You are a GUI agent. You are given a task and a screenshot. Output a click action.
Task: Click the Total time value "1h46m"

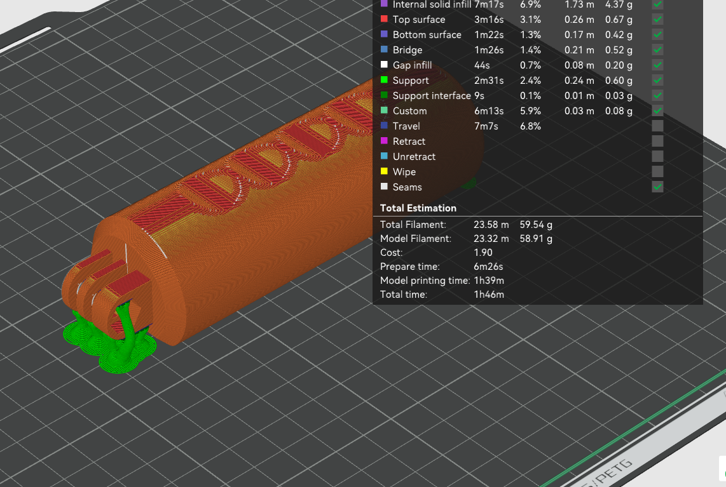pos(489,294)
